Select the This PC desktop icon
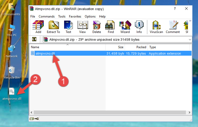The width and height of the screenshot is (198, 127). coord(12,30)
